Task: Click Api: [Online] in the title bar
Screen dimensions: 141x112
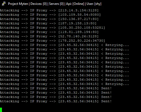Action: click(x=75, y=4)
